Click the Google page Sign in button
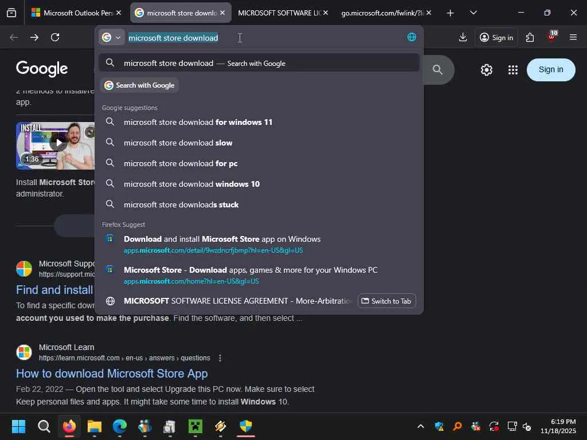Screen dimensions: 587x440 tap(551, 69)
